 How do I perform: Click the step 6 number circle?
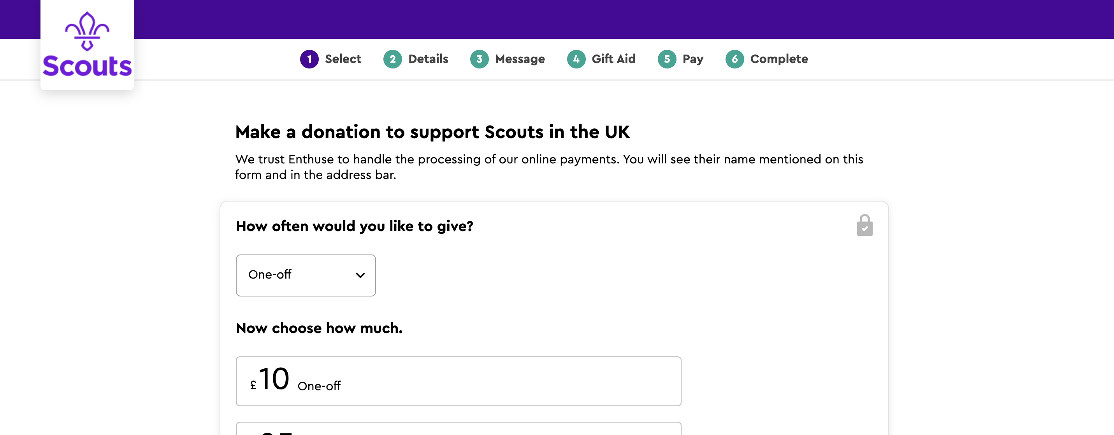(x=734, y=59)
